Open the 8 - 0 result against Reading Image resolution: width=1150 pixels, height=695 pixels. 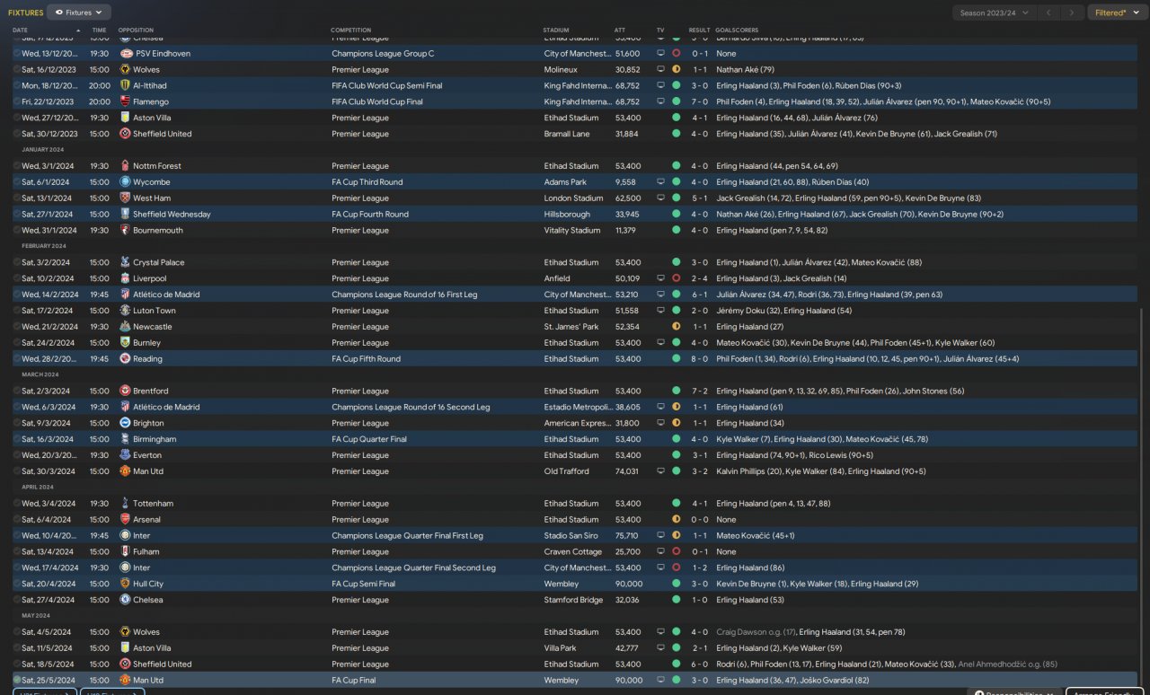[x=699, y=359]
